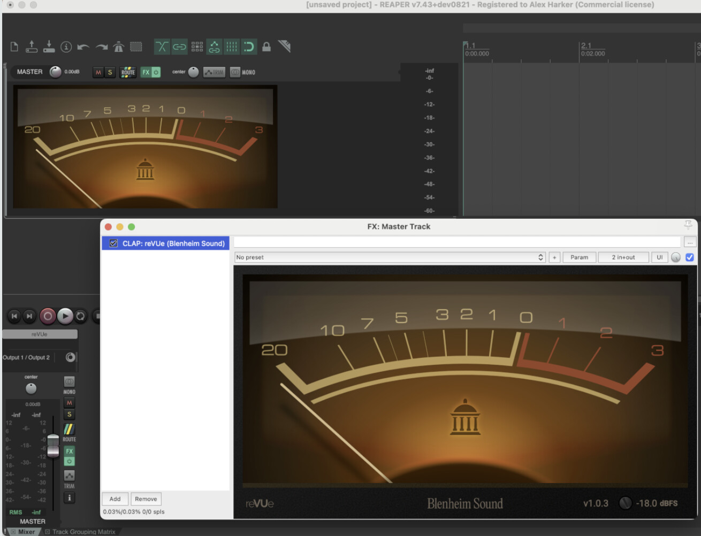701x536 pixels.
Task: Pin the FX: Master Track window
Action: click(688, 224)
